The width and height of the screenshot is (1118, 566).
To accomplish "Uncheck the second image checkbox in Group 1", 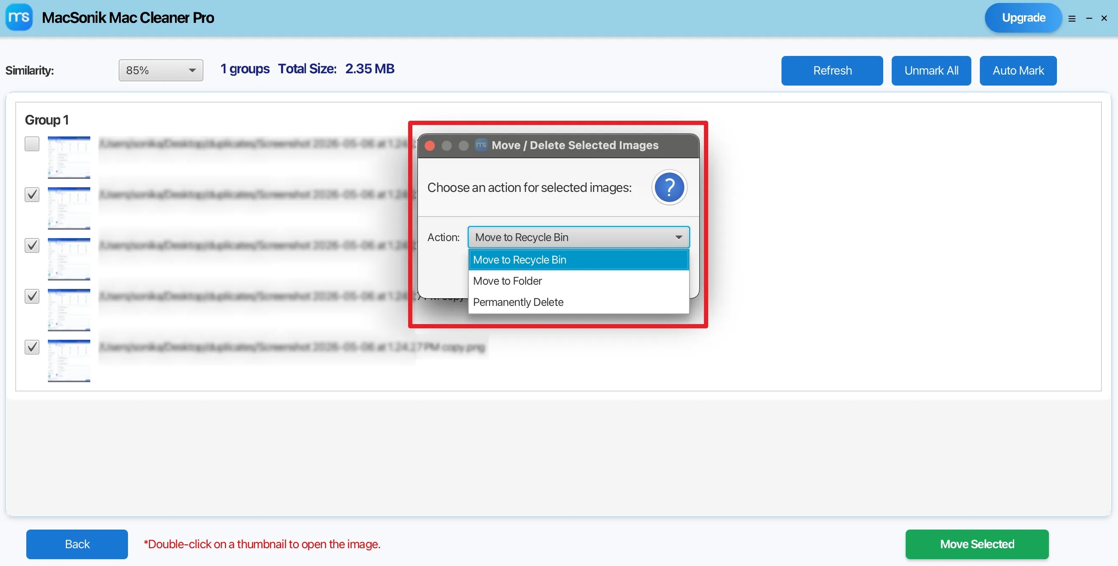I will coord(32,195).
